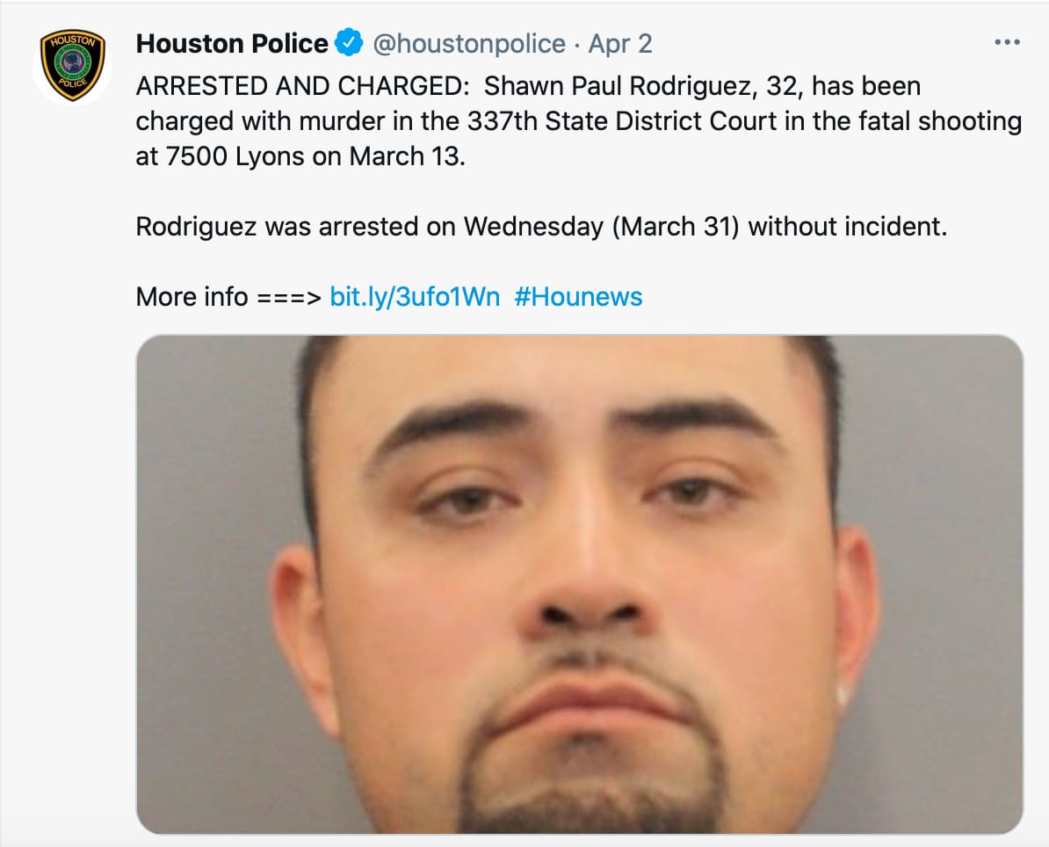The height and width of the screenshot is (847, 1049).
Task: Enlarge the attached mugshot photo
Action: (x=579, y=584)
